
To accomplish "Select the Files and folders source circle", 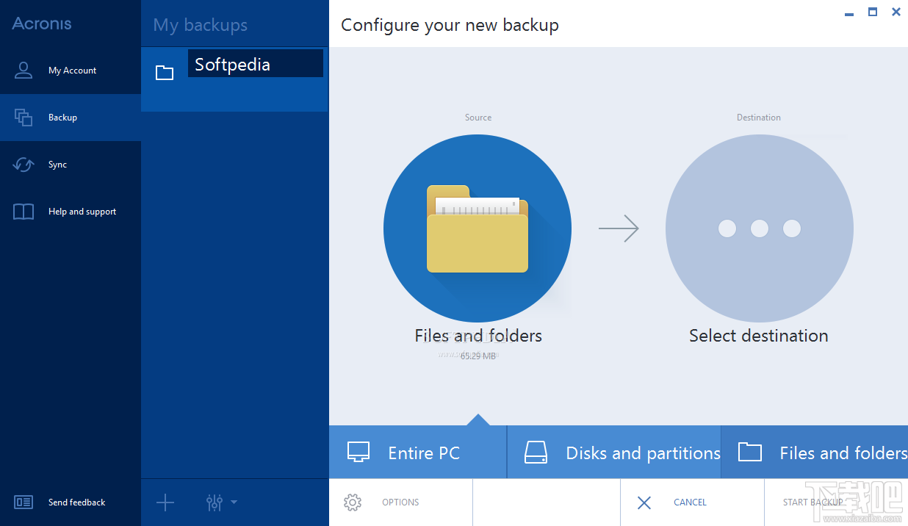I will click(x=478, y=228).
